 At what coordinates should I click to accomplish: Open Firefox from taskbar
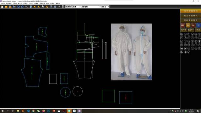pos(44,111)
